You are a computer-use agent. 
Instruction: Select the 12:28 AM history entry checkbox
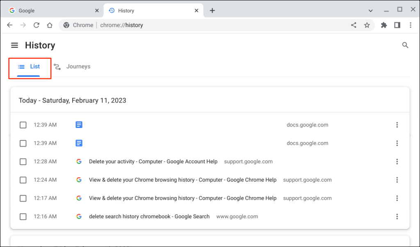[23, 162]
